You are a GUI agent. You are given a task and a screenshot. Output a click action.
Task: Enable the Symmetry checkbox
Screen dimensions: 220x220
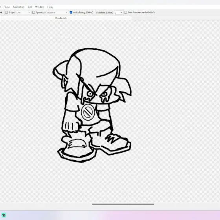[33, 13]
